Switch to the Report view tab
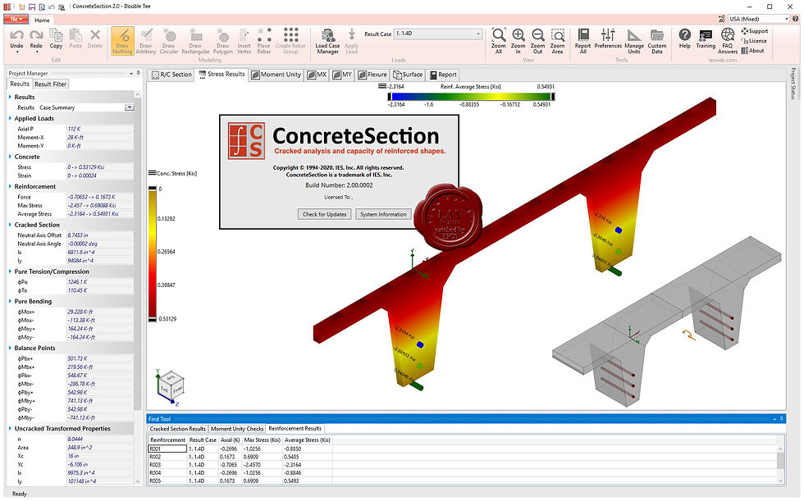This screenshot has height=501, width=804. point(443,75)
